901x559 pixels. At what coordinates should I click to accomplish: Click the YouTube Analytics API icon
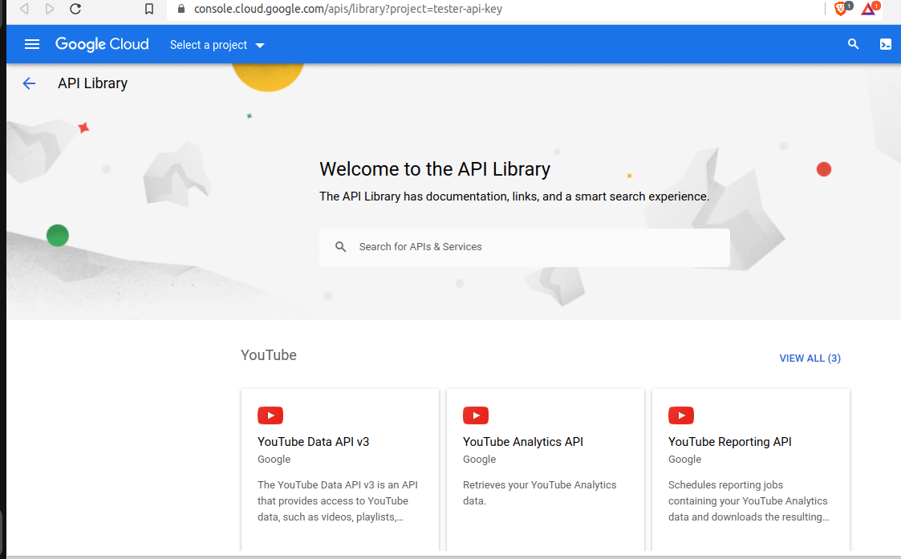[476, 415]
